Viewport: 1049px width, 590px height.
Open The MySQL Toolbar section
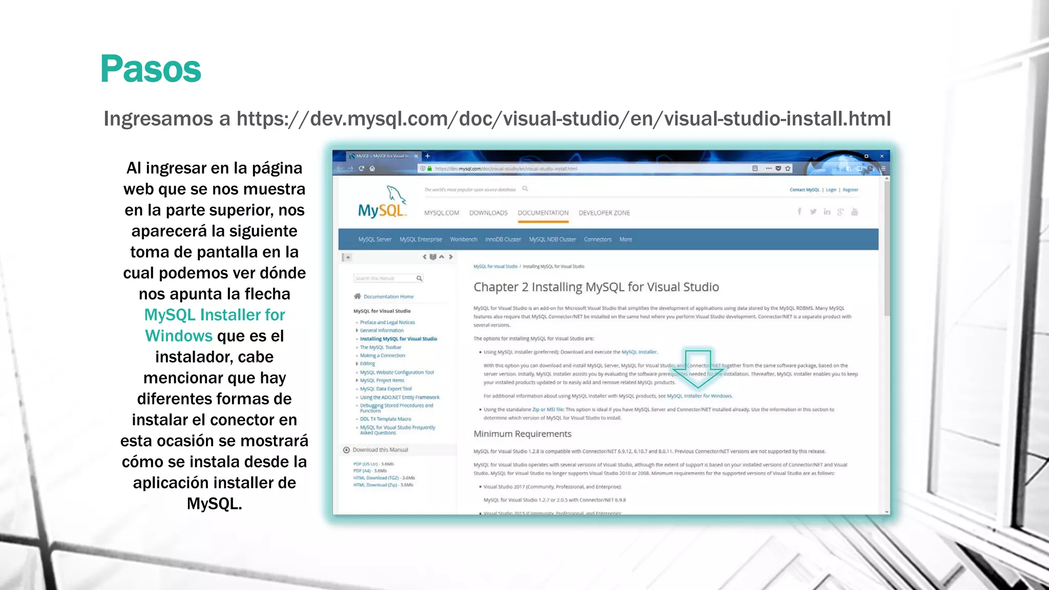click(381, 347)
